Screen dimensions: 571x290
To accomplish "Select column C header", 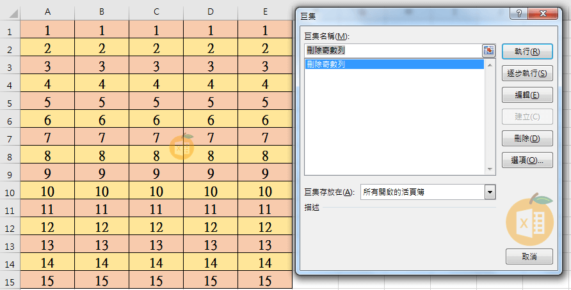I will (156, 13).
